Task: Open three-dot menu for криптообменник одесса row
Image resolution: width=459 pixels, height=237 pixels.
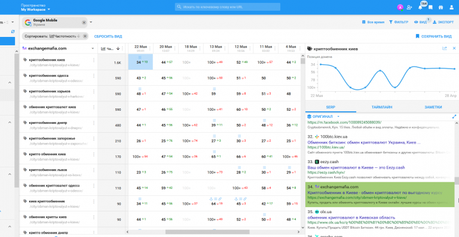Action: [x=94, y=76]
